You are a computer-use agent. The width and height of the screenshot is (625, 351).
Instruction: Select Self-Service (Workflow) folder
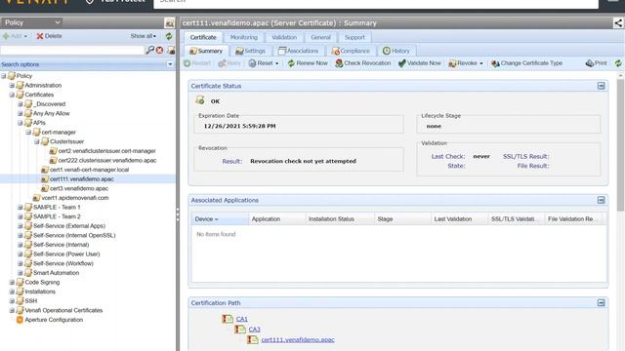pos(63,264)
